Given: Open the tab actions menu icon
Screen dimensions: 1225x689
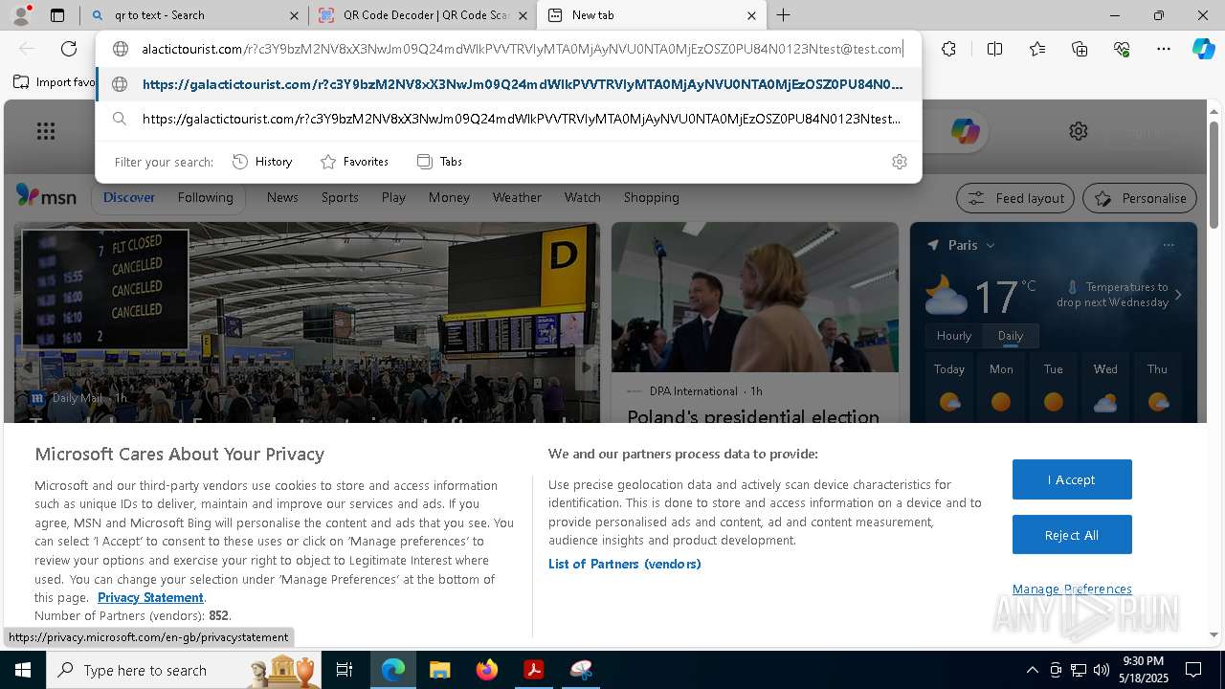Looking at the screenshot, I should point(57,15).
